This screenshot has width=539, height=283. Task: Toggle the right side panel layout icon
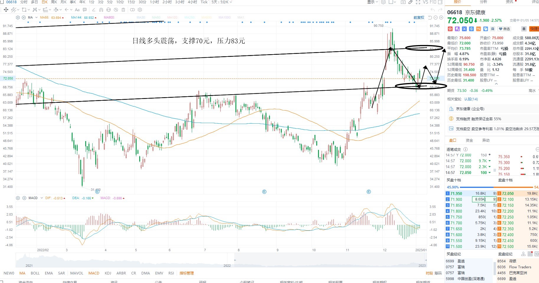coord(440,2)
